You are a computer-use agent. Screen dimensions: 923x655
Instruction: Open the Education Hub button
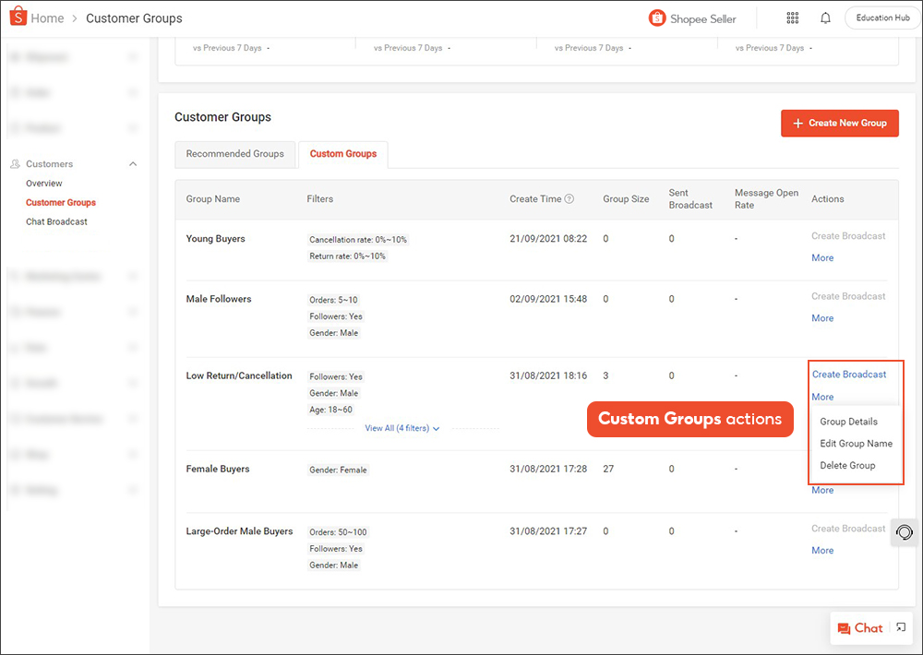click(x=881, y=18)
